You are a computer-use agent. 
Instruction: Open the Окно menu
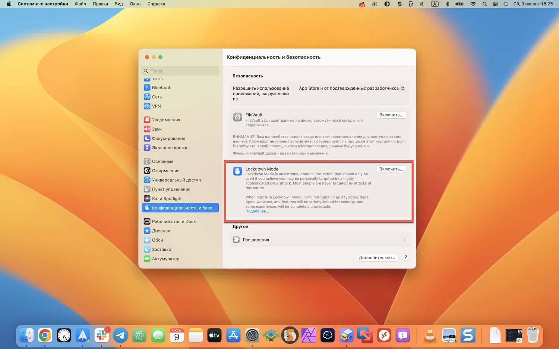pyautogui.click(x=135, y=4)
